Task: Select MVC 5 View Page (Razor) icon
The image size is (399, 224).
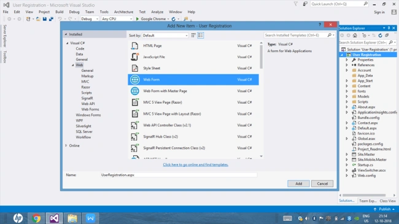Action: (x=134, y=102)
